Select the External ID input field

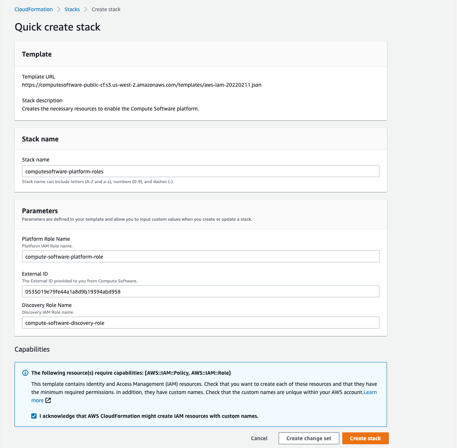coord(200,292)
